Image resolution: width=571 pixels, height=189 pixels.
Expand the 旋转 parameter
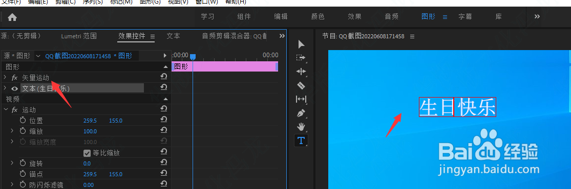point(12,163)
